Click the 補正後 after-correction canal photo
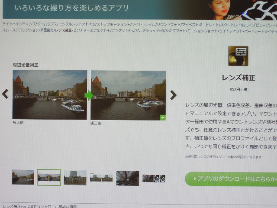Viewport: 277px width, 208px height. point(128,95)
